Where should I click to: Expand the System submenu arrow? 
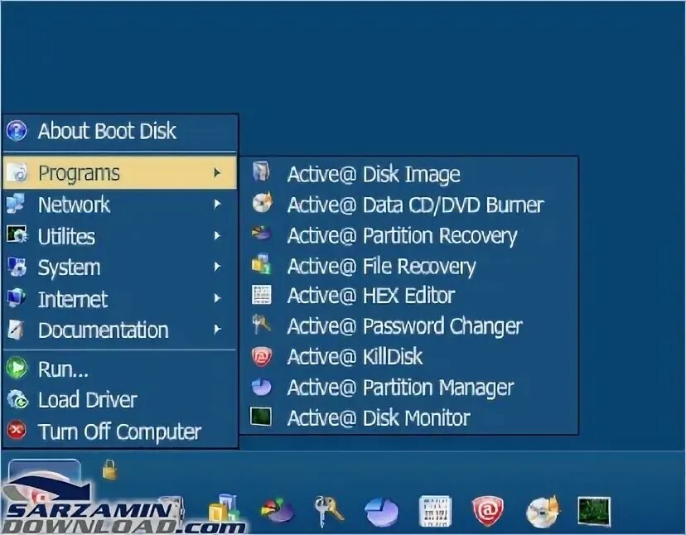coord(217,267)
